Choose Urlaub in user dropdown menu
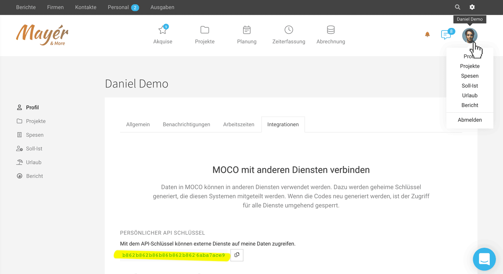Viewport: 503px width, 274px height. point(470,95)
